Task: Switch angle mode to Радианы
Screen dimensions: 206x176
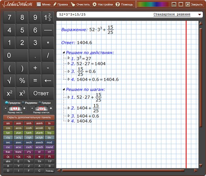Action: click(30, 103)
